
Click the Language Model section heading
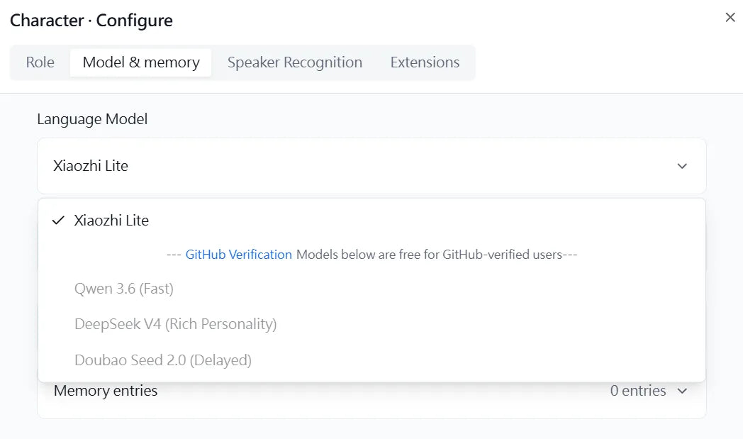click(x=92, y=119)
